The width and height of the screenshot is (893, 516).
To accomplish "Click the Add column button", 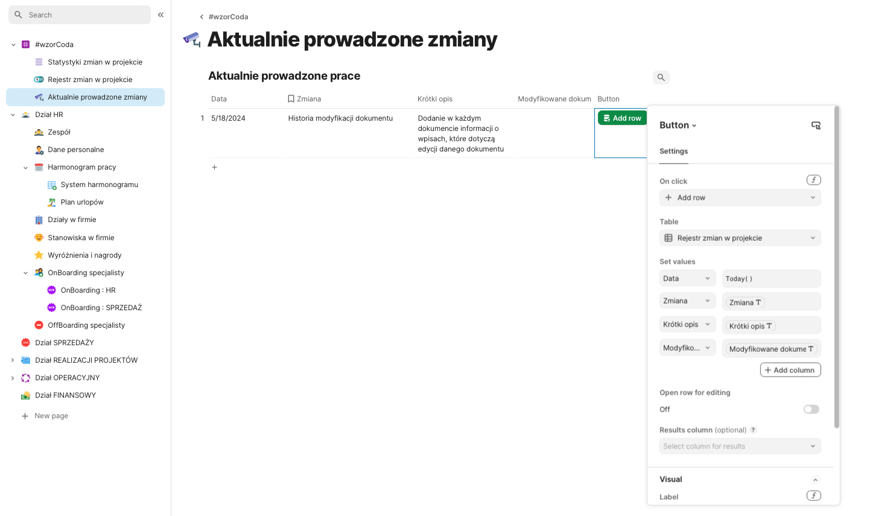I will [790, 370].
